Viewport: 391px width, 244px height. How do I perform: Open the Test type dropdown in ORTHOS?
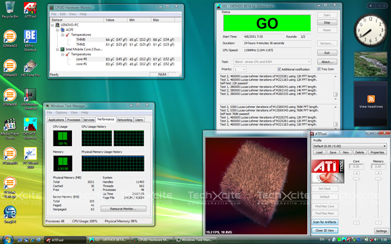pos(272,62)
